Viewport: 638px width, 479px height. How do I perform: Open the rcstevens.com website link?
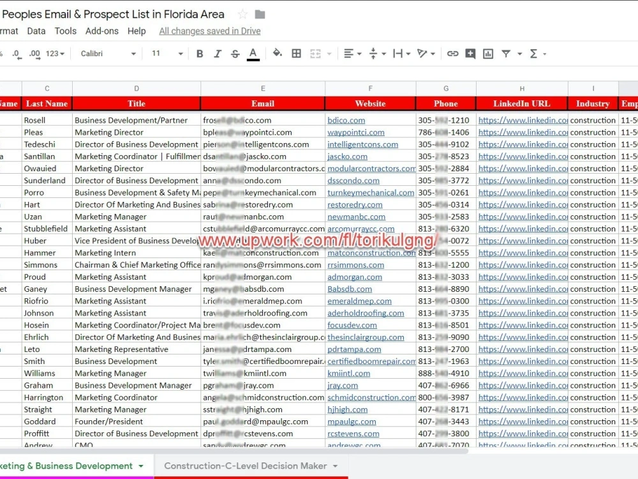coord(353,434)
